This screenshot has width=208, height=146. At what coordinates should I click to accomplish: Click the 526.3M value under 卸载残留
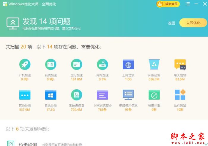(154, 79)
